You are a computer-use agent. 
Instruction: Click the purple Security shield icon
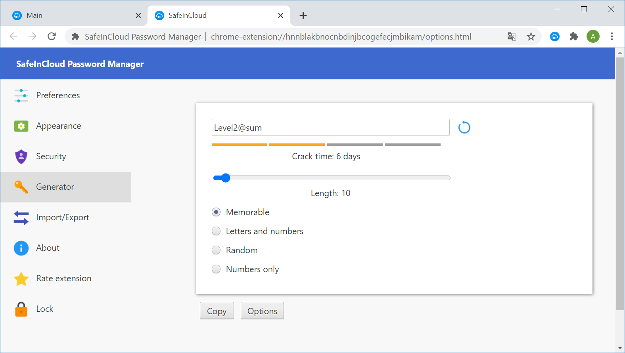point(21,156)
